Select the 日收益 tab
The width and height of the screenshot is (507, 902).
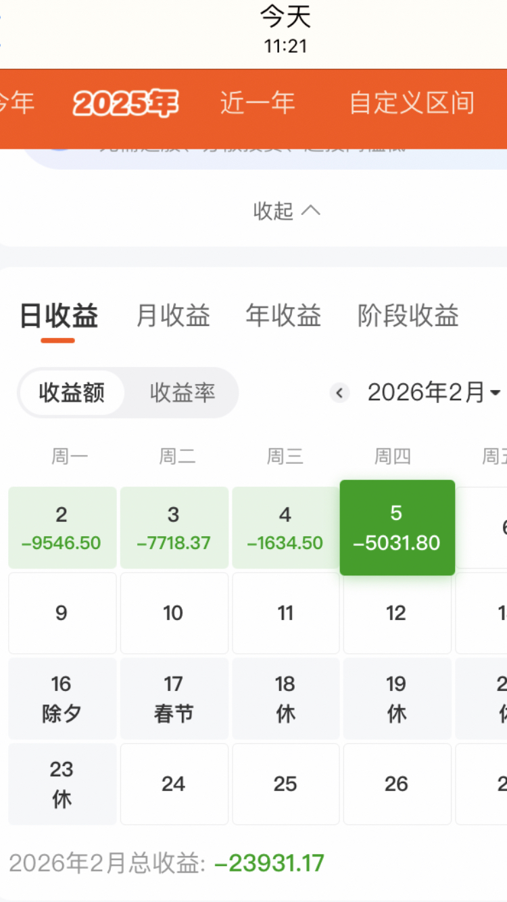pyautogui.click(x=59, y=316)
